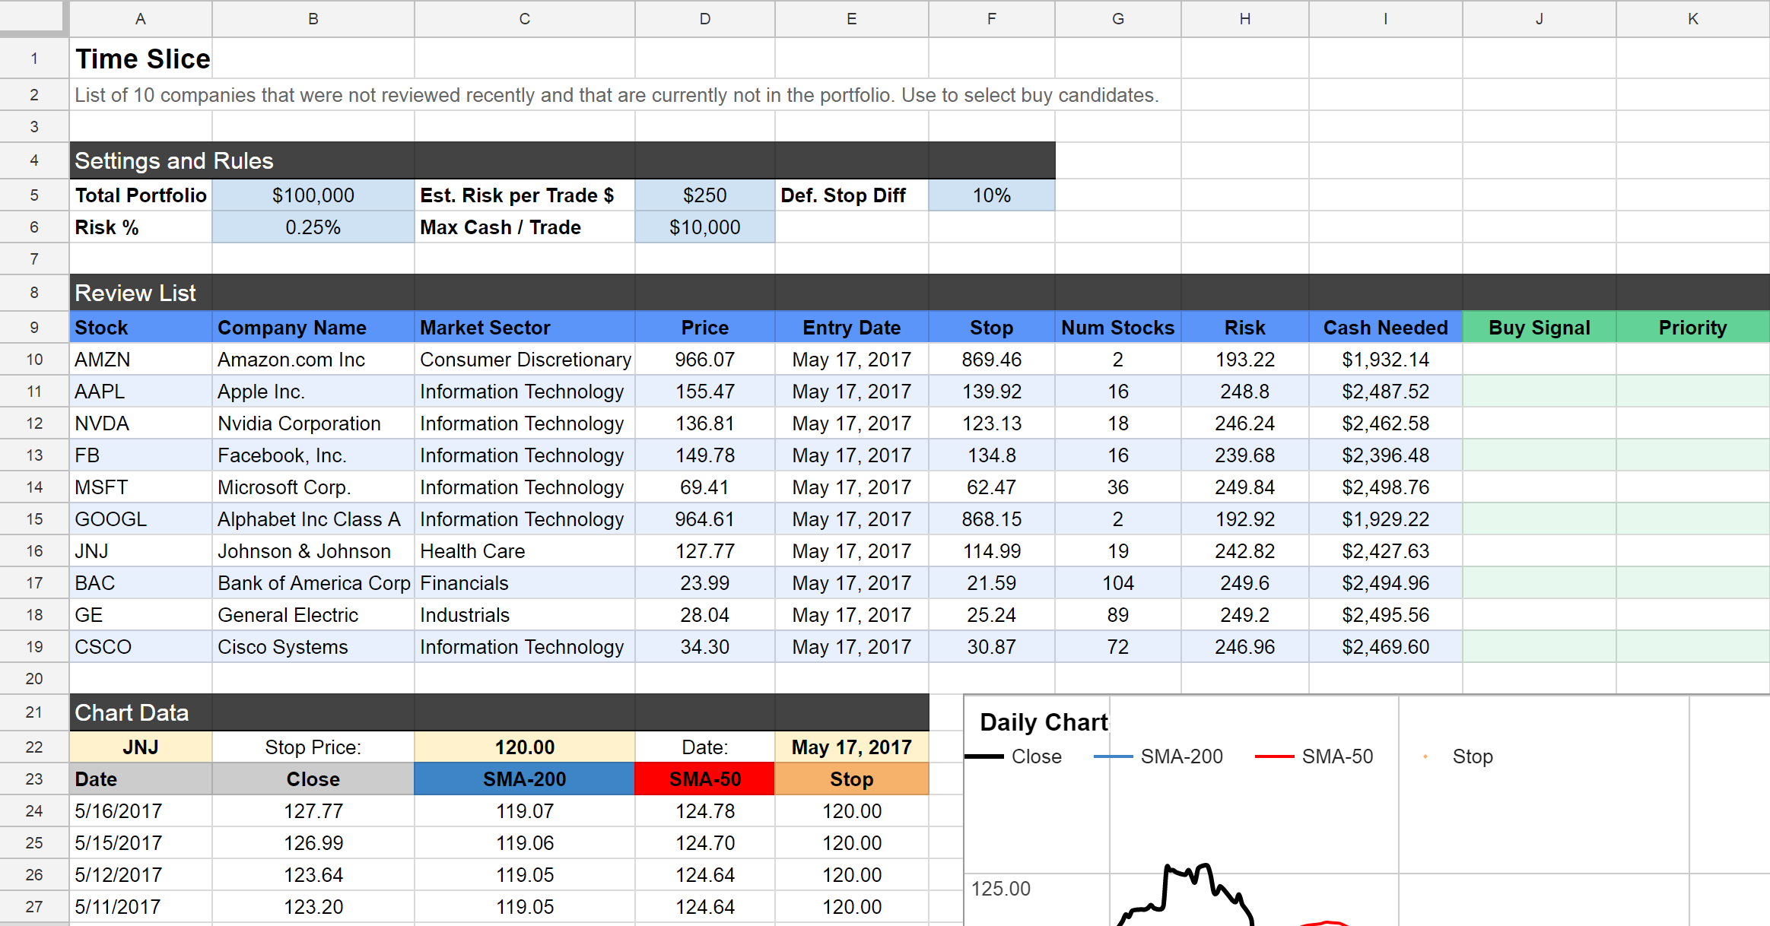
Task: Select the Stop Price value 120.00
Action: click(x=525, y=747)
